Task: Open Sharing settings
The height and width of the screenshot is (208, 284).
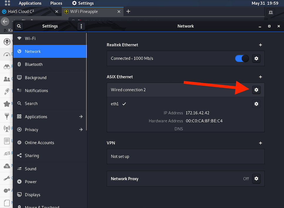Action: 50,156
